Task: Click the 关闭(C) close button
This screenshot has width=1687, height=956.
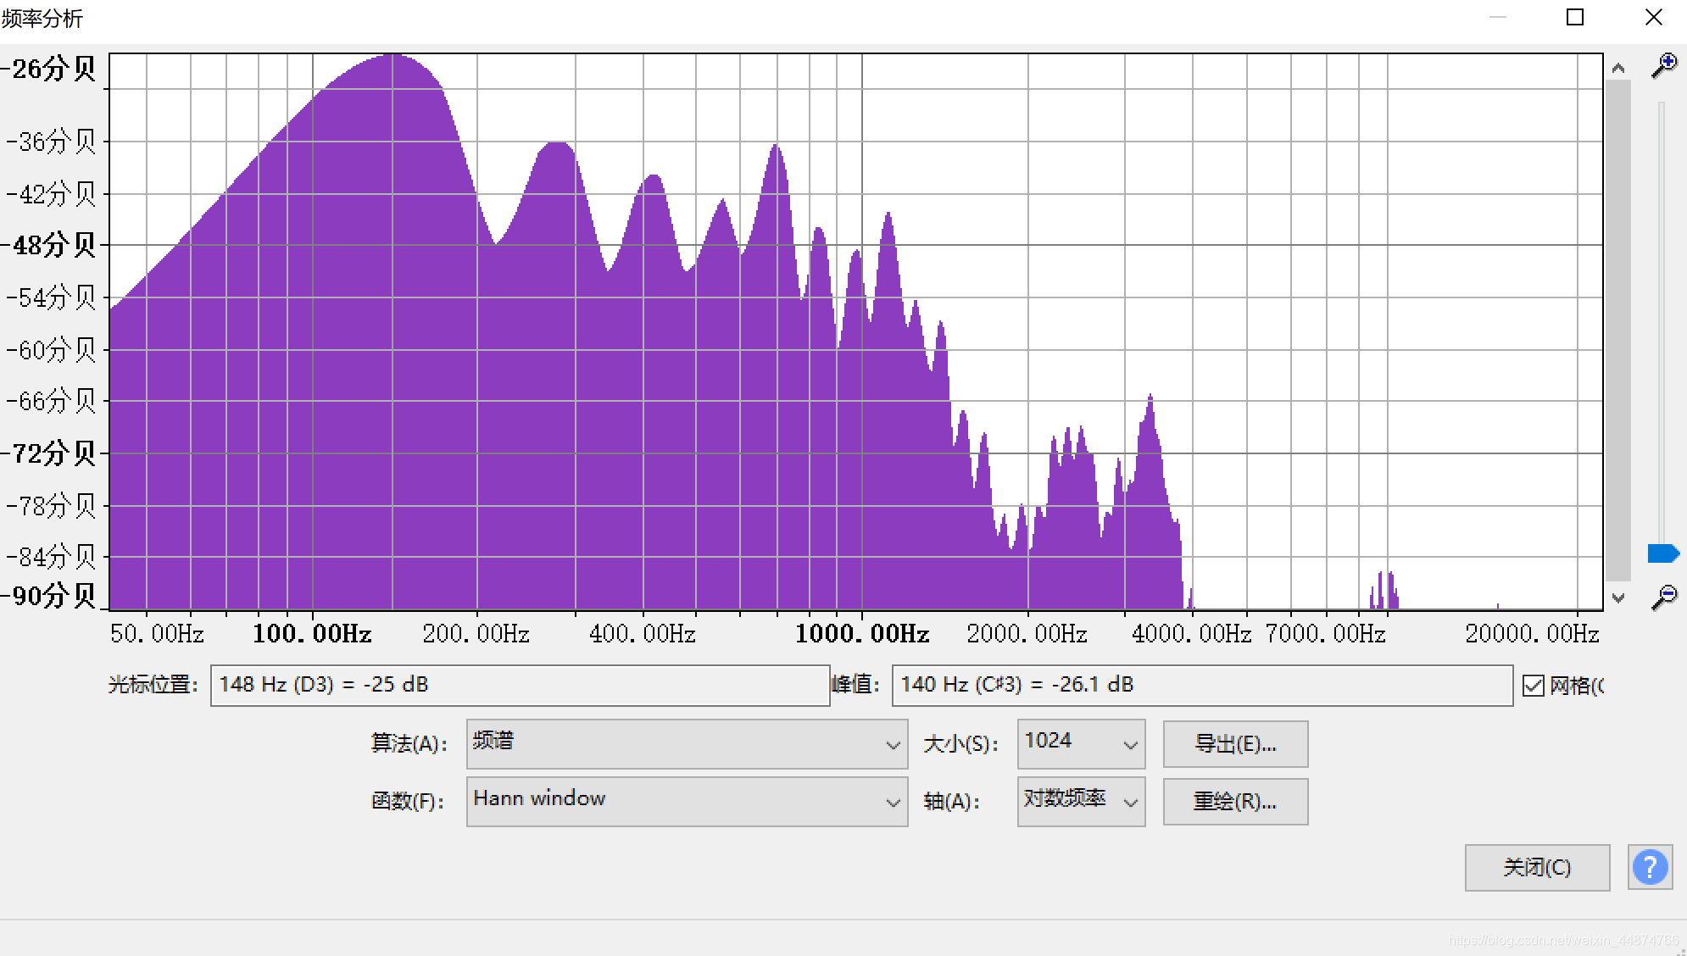Action: pos(1537,867)
